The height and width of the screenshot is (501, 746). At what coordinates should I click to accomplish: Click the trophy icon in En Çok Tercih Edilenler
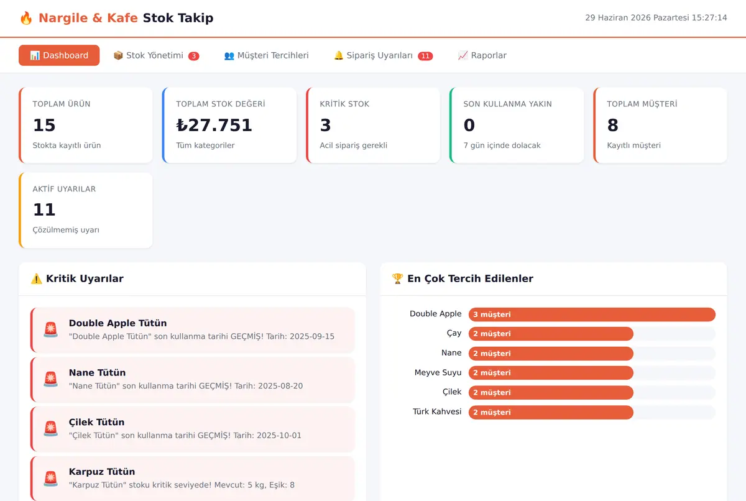(398, 278)
